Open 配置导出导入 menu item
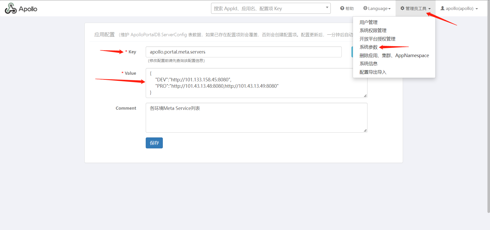The height and width of the screenshot is (230, 490). [373, 72]
